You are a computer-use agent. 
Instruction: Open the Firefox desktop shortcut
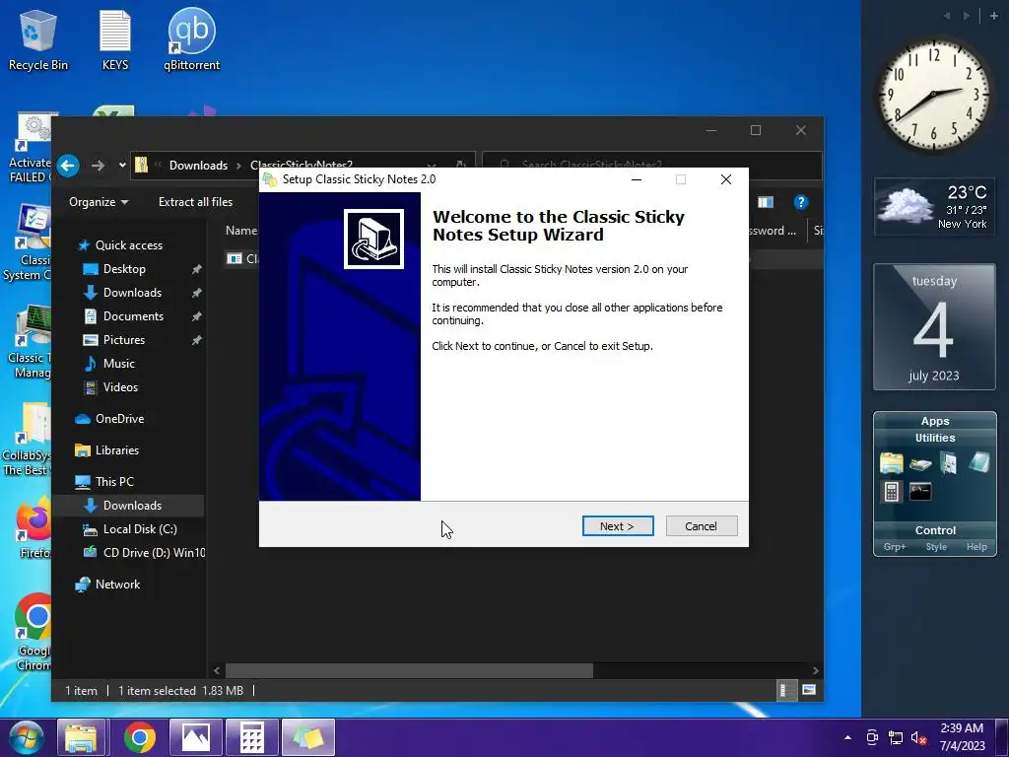coord(34,528)
